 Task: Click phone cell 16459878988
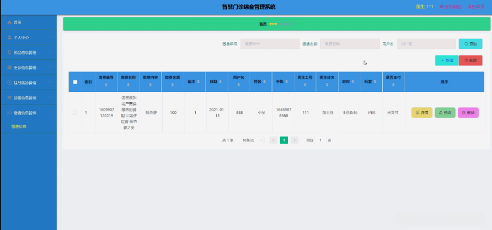284,113
